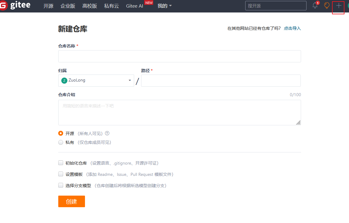Follow the 点击导入 link
The height and width of the screenshot is (223, 349).
pos(292,28)
